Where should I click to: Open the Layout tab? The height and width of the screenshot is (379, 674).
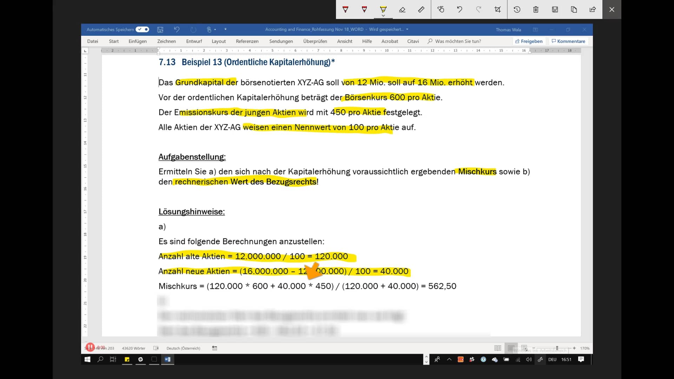pyautogui.click(x=219, y=41)
